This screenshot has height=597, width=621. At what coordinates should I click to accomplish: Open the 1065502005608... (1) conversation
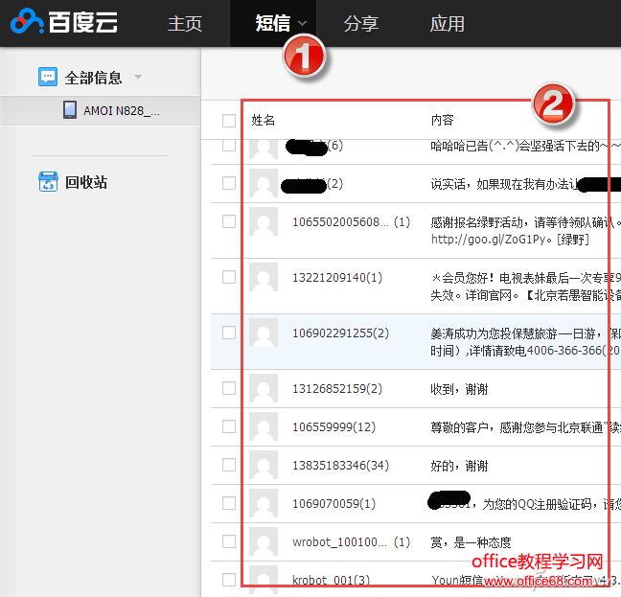pos(351,222)
